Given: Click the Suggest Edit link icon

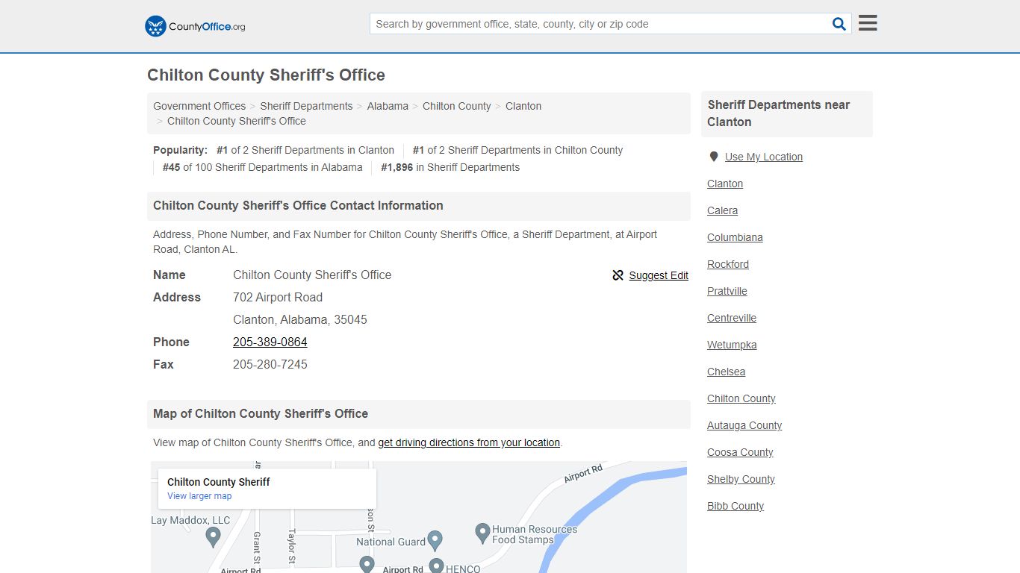Looking at the screenshot, I should pyautogui.click(x=618, y=275).
